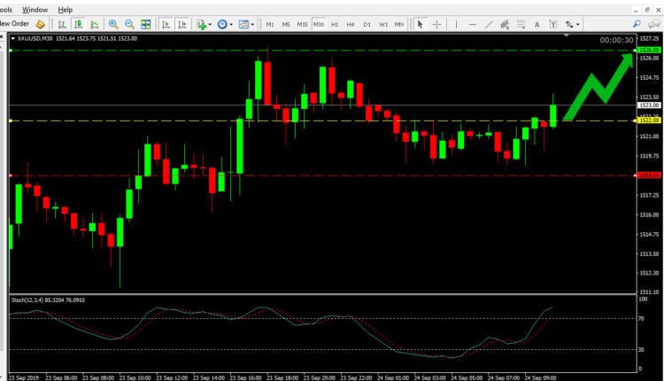Open the chart templates icon
The width and height of the screenshot is (664, 381).
243,25
